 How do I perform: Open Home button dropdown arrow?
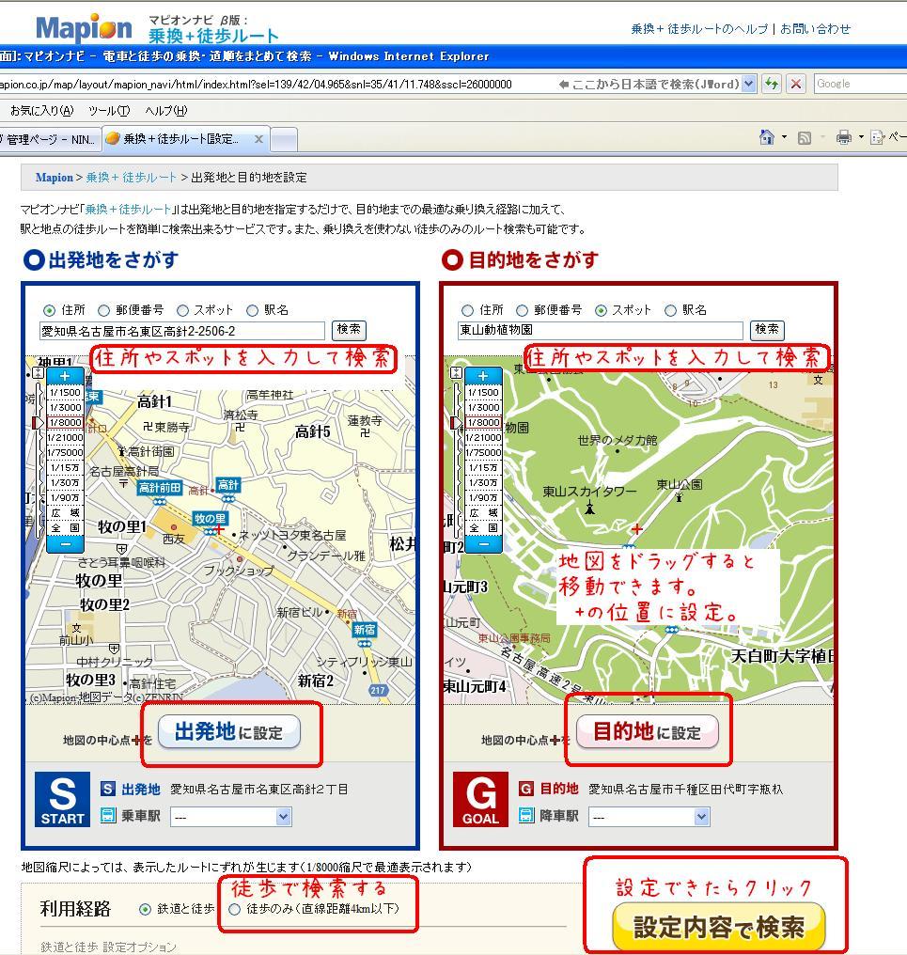[x=785, y=137]
